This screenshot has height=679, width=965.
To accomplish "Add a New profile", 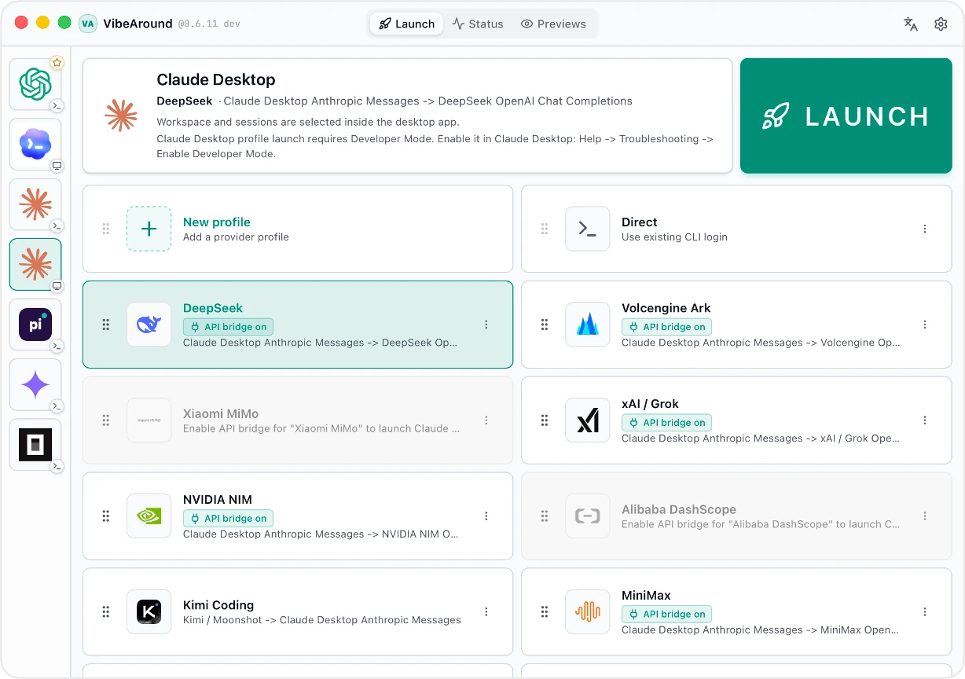I will point(298,229).
